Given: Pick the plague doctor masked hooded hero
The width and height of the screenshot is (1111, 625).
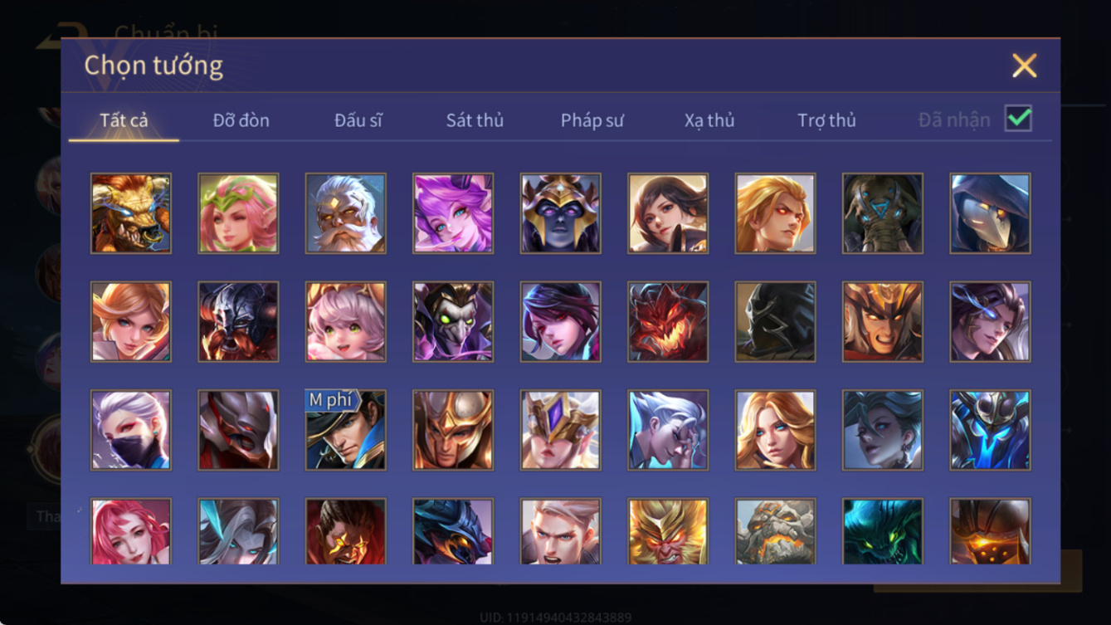Looking at the screenshot, I should [x=990, y=213].
